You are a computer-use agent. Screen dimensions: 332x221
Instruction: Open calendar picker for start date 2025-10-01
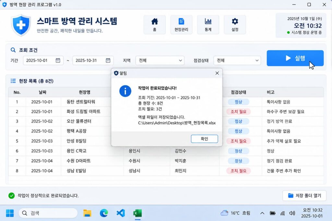[58, 61]
